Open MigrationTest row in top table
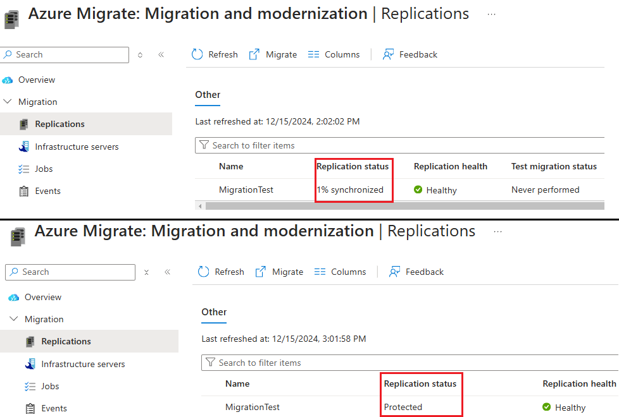619x417 pixels. click(246, 190)
